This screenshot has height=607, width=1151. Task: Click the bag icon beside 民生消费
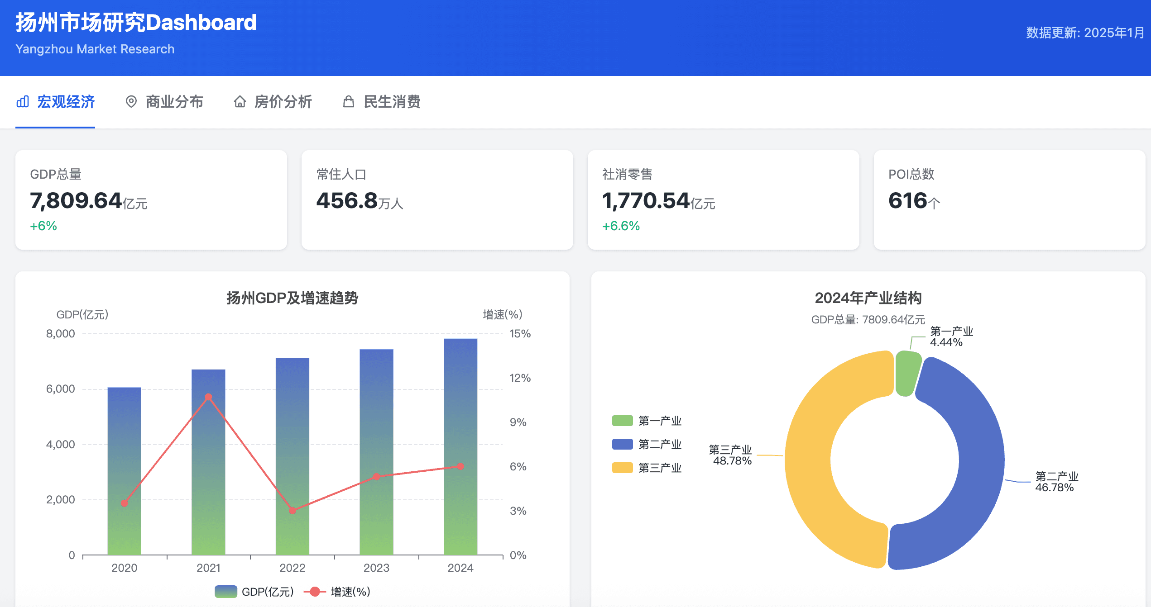tap(349, 102)
